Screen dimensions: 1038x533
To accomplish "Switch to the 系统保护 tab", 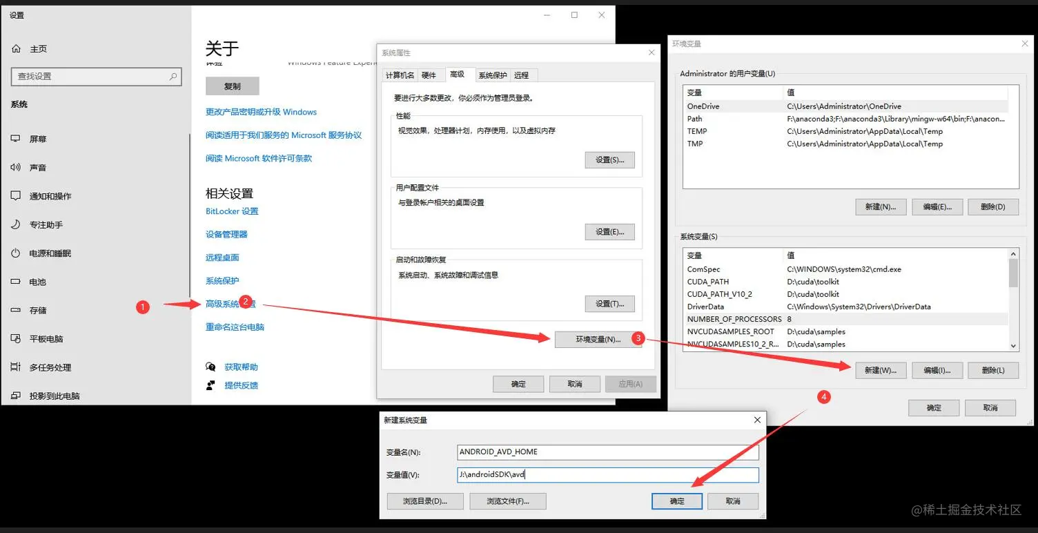I will [x=491, y=75].
